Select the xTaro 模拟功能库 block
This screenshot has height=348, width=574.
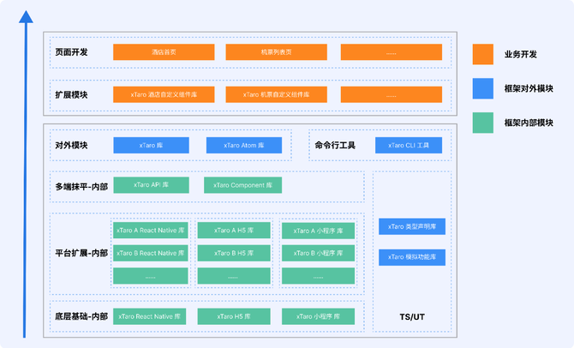[x=412, y=257]
